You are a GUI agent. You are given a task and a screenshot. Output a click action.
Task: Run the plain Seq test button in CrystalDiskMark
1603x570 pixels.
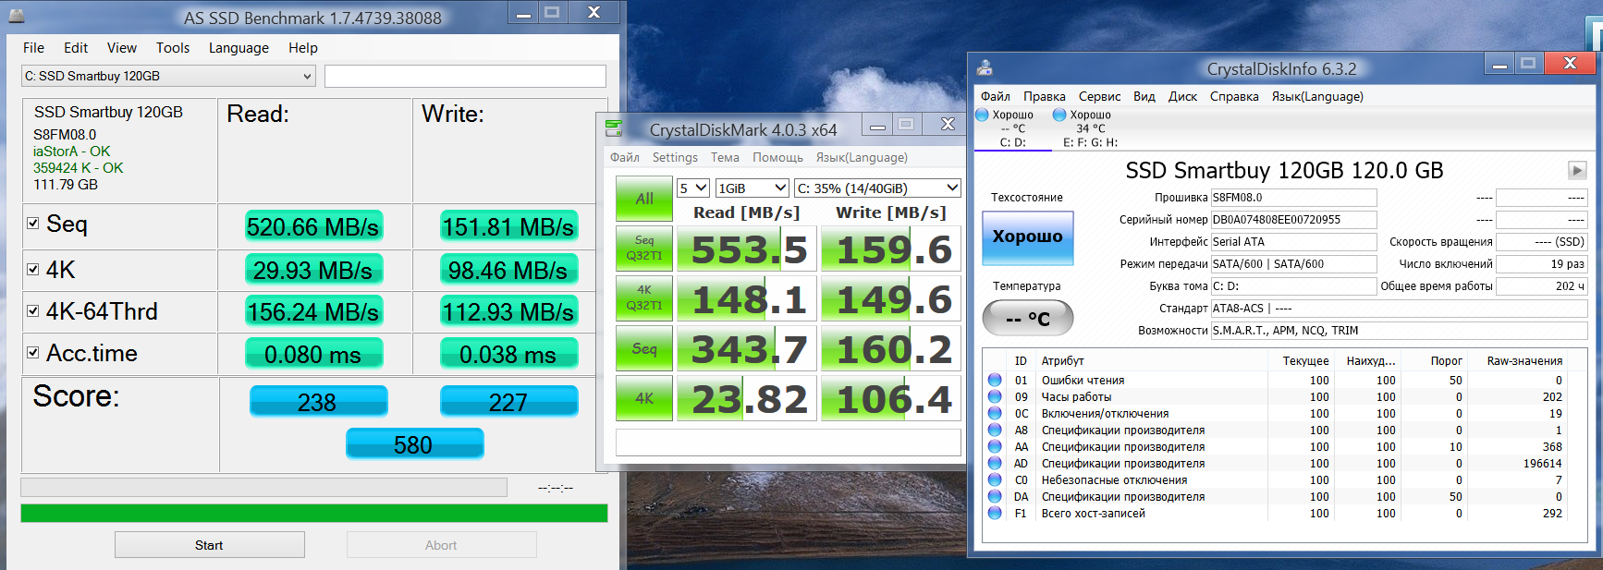point(644,348)
